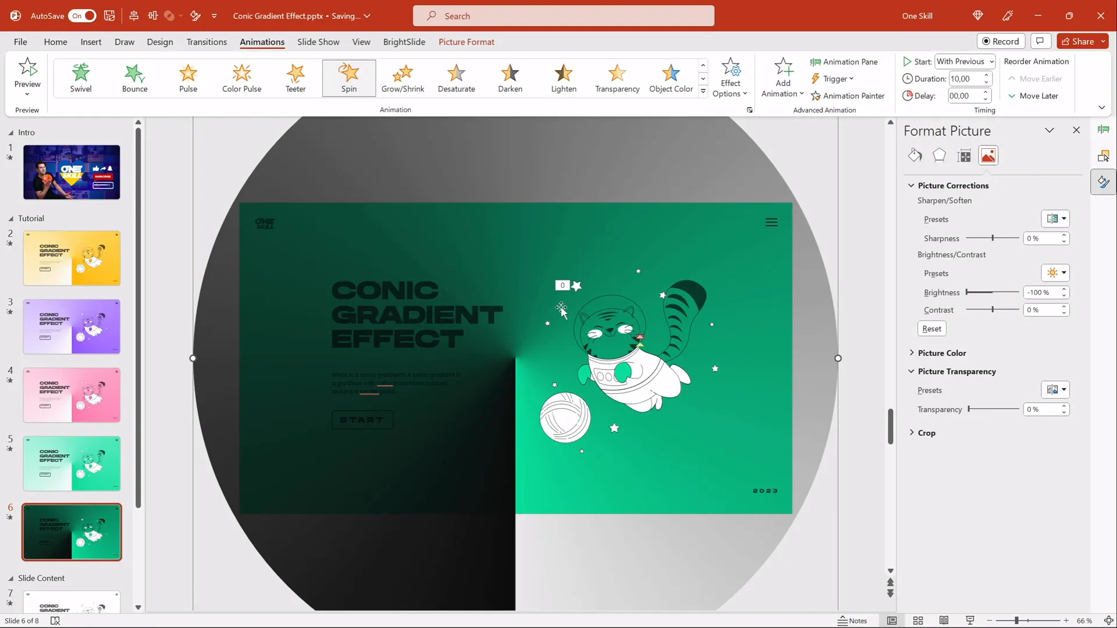
Task: Click the Reset button under Brightness/Contrast
Action: (931, 329)
